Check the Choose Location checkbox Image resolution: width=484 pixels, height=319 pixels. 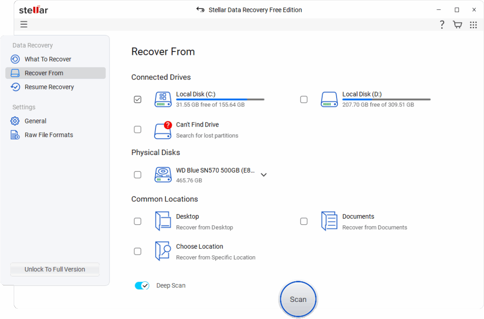[x=138, y=251]
